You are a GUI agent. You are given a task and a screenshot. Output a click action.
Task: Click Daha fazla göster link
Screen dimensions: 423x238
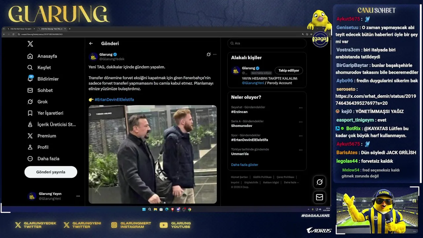click(x=245, y=165)
